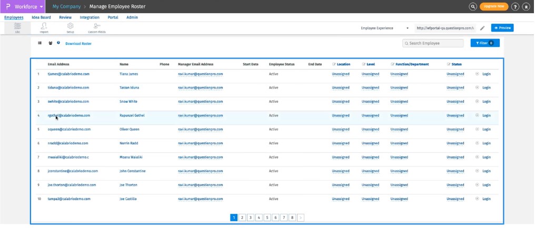This screenshot has width=535, height=228.
Task: Click the Upgrade Now button
Action: pos(493,6)
